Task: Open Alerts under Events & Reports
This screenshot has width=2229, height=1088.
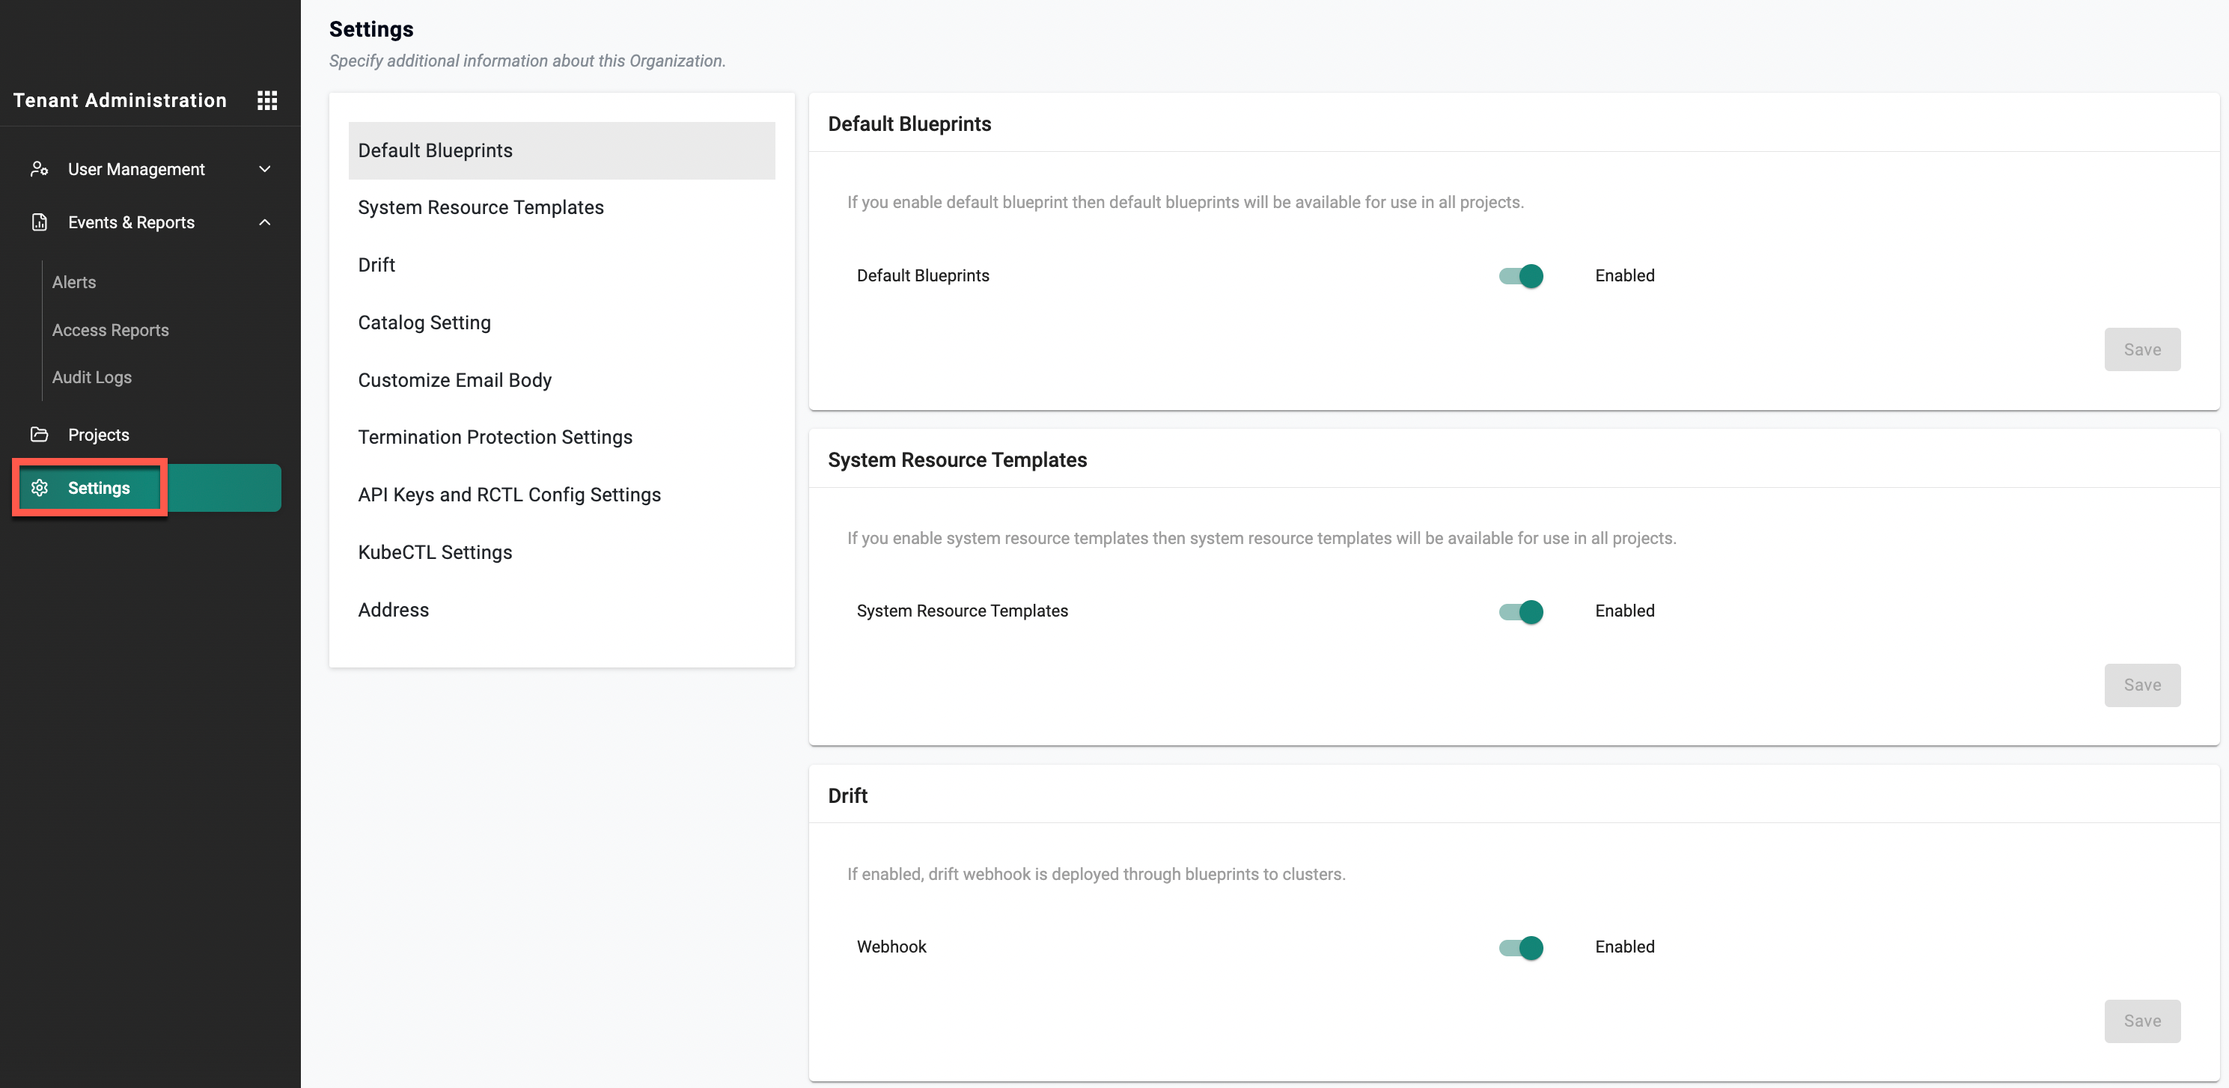Action: point(73,282)
